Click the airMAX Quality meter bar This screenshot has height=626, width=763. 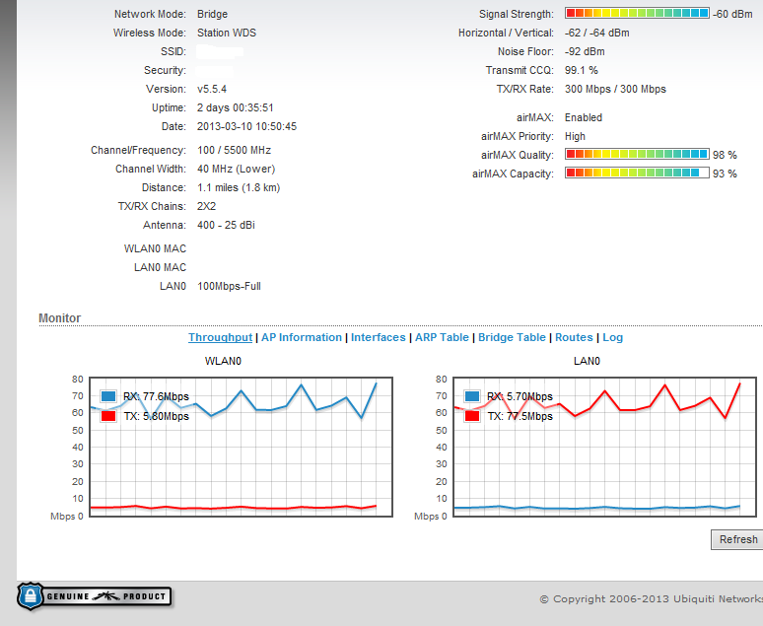[637, 155]
